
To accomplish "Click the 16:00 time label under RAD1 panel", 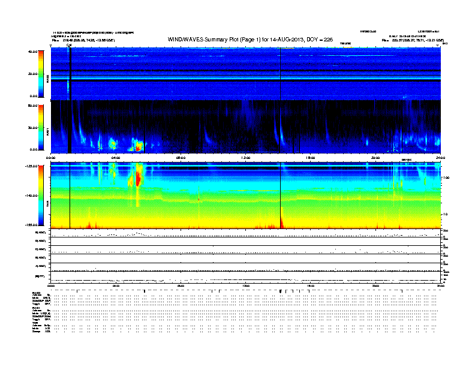I will (311, 158).
